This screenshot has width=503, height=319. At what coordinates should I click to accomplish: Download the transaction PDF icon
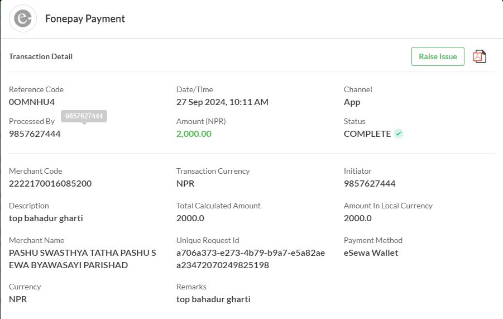[479, 56]
